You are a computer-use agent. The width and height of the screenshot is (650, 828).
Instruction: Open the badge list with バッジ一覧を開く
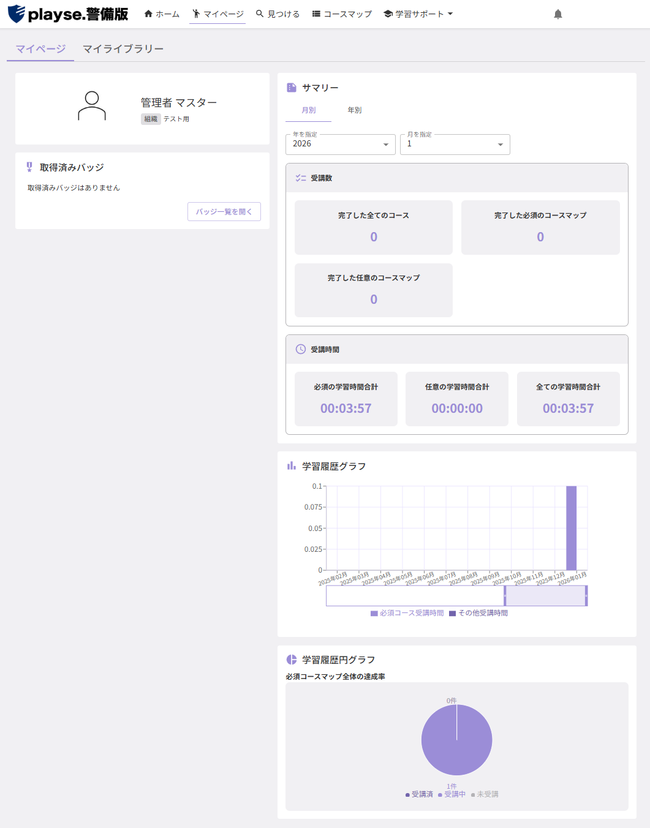pyautogui.click(x=224, y=211)
